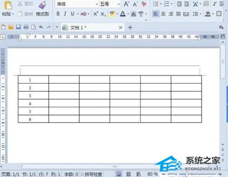
Task: Click the distributed alignment icon
Action: 186,14
